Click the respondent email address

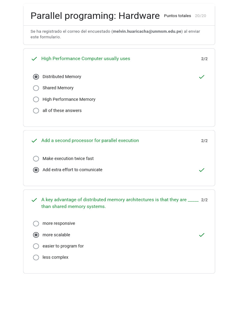[147, 32]
